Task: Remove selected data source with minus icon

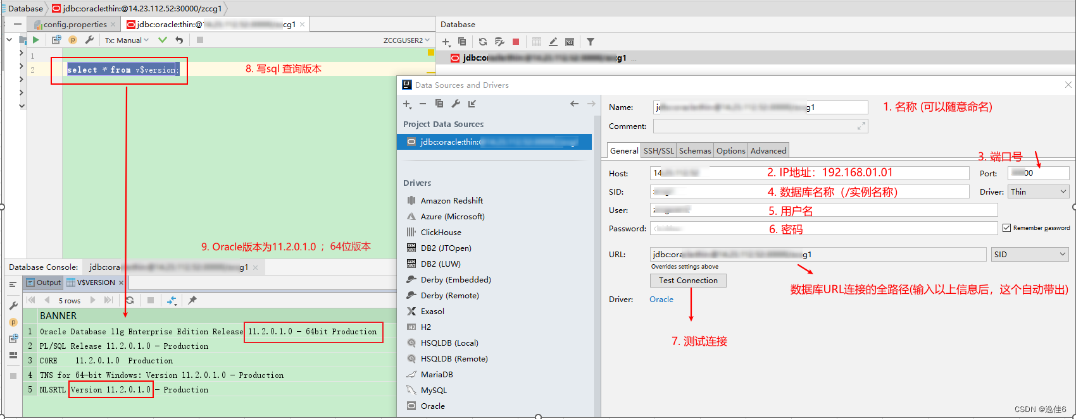Action: pos(423,104)
